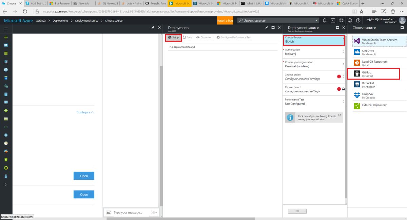Maximize the Deployments blade
Viewport: 407px width, 220px height.
273,28
